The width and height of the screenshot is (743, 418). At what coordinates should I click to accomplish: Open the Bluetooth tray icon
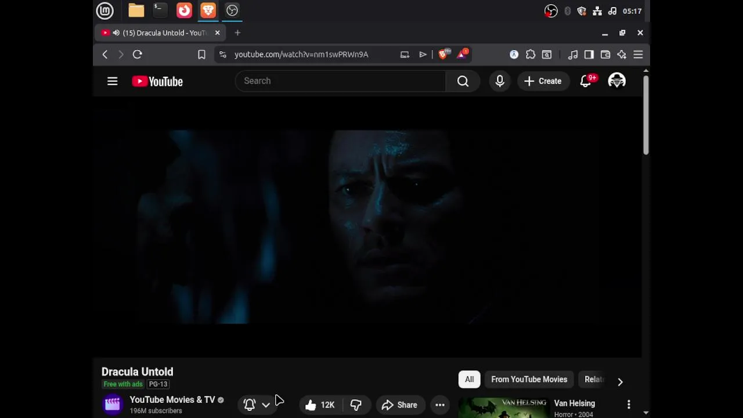(567, 11)
